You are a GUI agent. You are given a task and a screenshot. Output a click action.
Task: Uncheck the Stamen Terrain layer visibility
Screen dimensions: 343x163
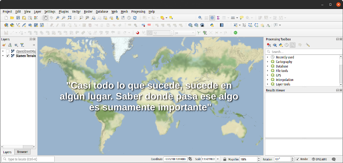[x=8, y=56]
